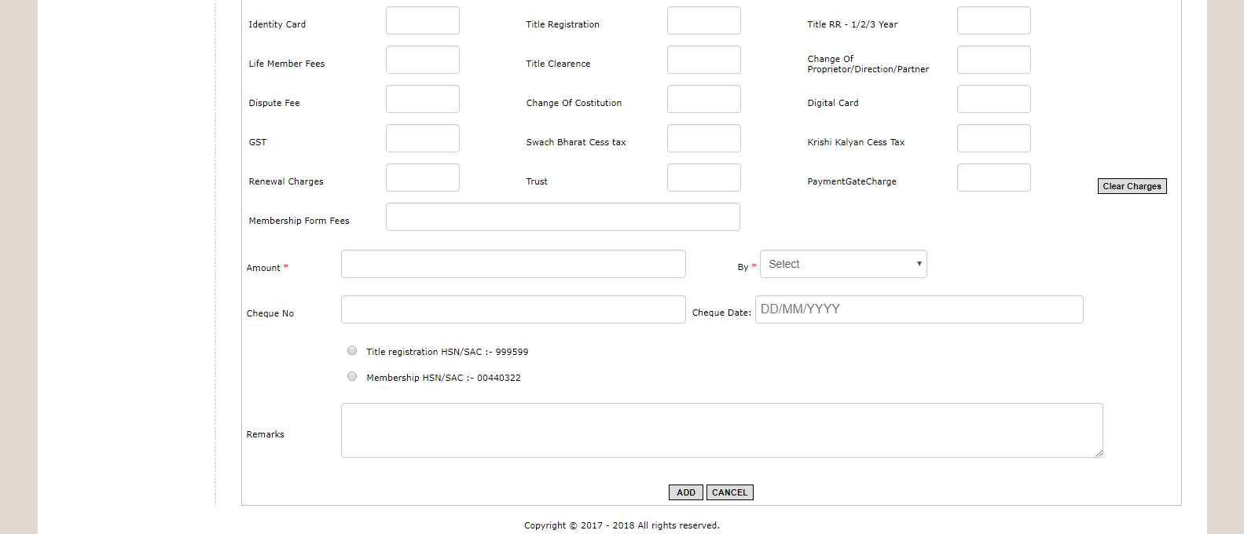This screenshot has height=534, width=1244.
Task: Select the Life Member Fees field
Action: (422, 60)
